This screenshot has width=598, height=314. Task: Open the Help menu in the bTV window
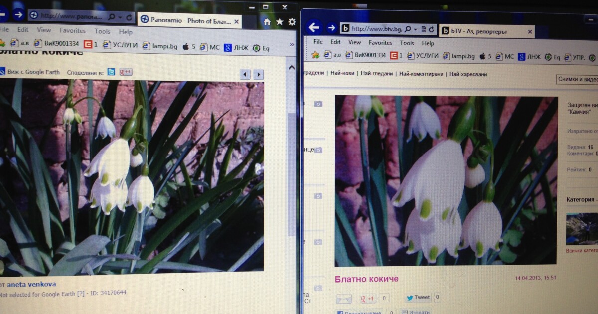point(428,43)
